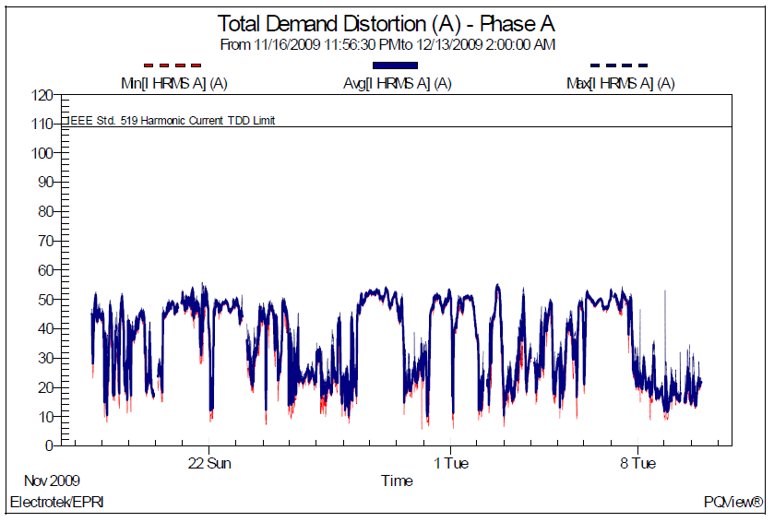Click the solid blue Avg legend swatch
Viewport: 774px width, 522px height.
click(395, 65)
